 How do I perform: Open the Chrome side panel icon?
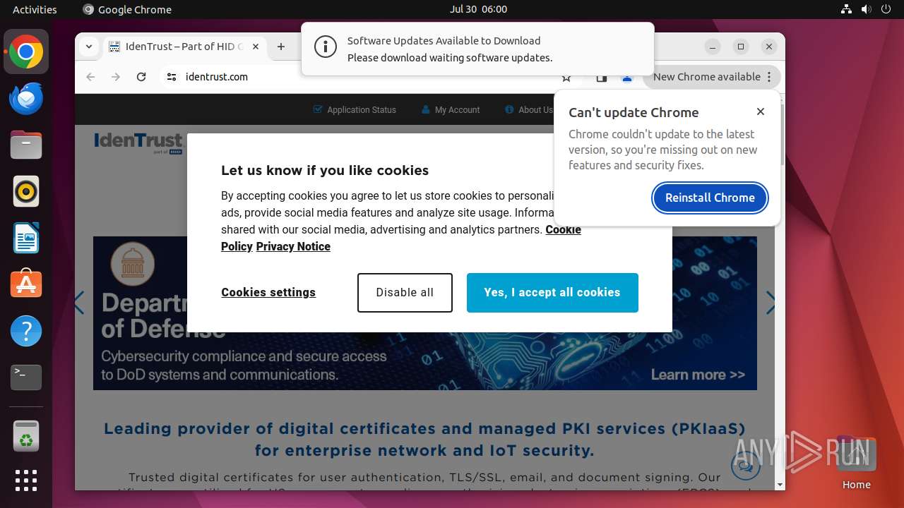coord(602,78)
